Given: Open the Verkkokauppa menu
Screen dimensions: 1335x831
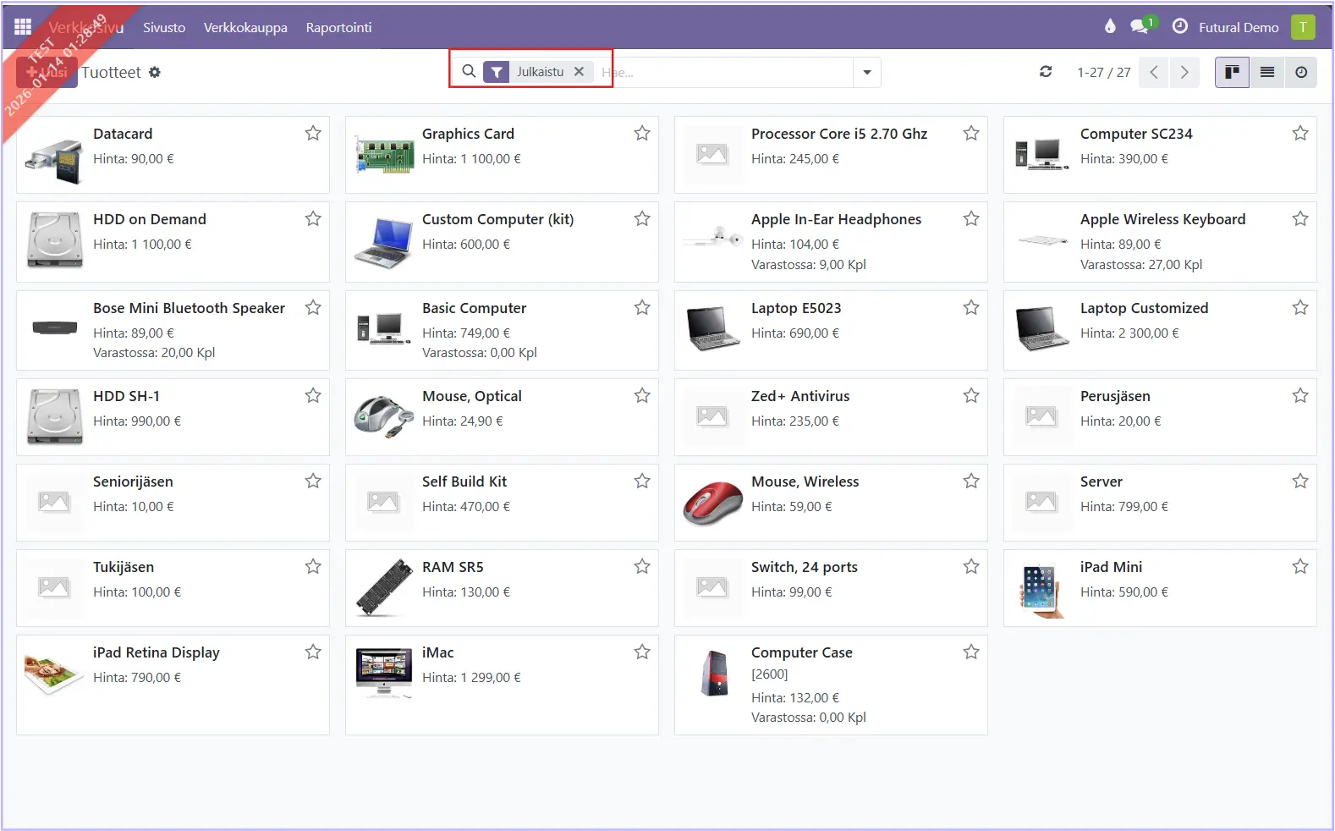Looking at the screenshot, I should point(245,28).
